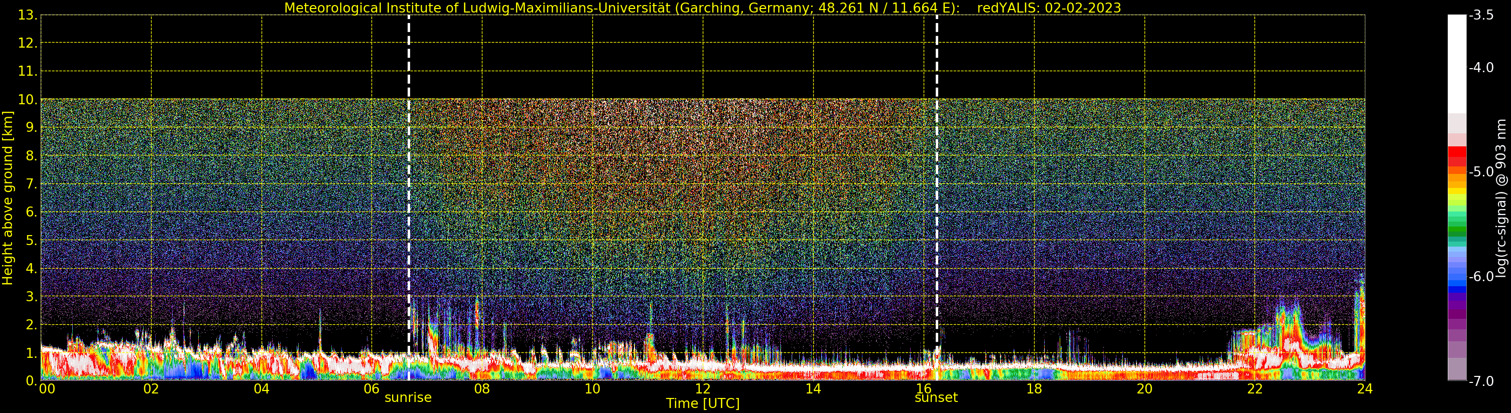This screenshot has width=1511, height=413.
Task: Pick the bright red band of the colorbar
Action: (1457, 152)
